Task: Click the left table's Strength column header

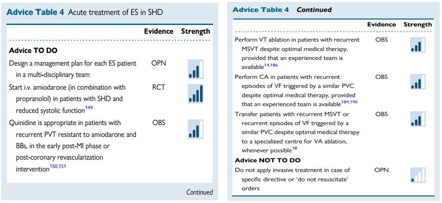Action: coord(196,31)
